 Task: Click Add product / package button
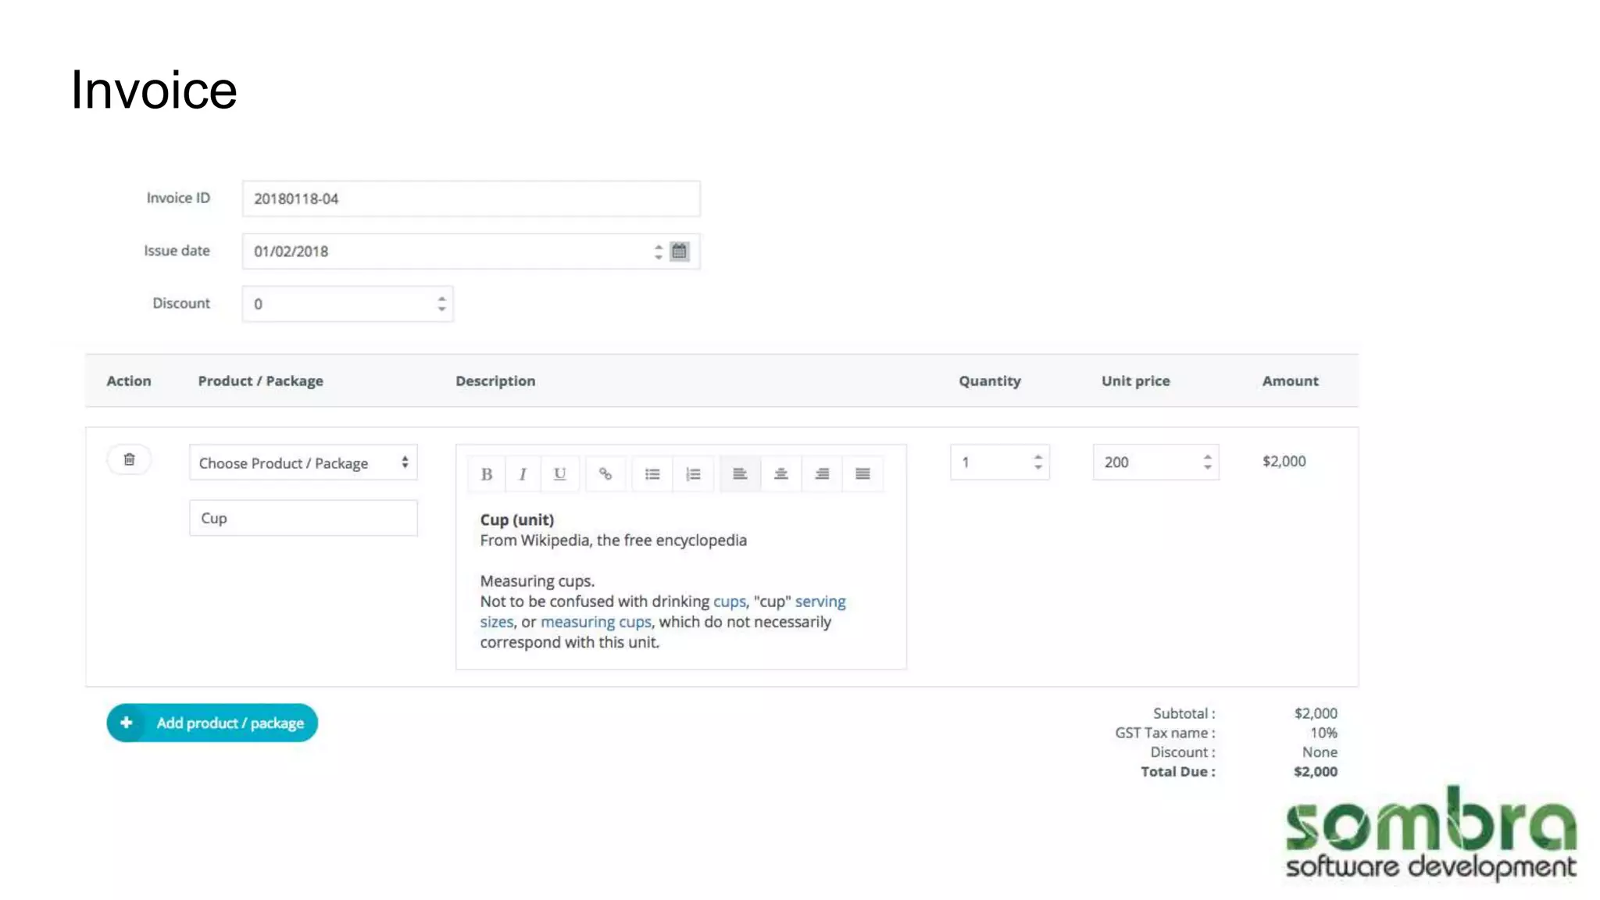pyautogui.click(x=212, y=723)
